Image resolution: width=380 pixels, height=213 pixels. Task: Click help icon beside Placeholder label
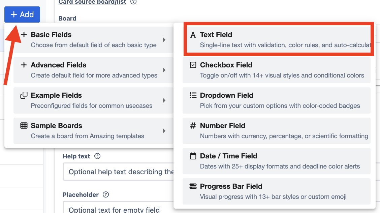coord(106,194)
